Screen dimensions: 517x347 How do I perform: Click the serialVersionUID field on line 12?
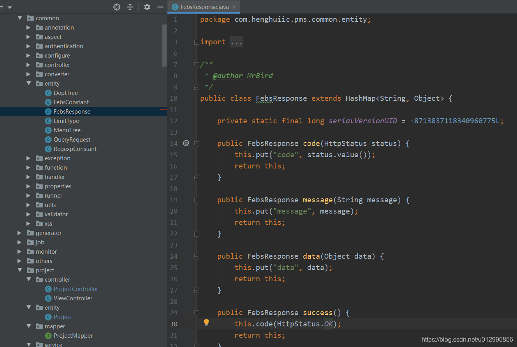[363, 121]
